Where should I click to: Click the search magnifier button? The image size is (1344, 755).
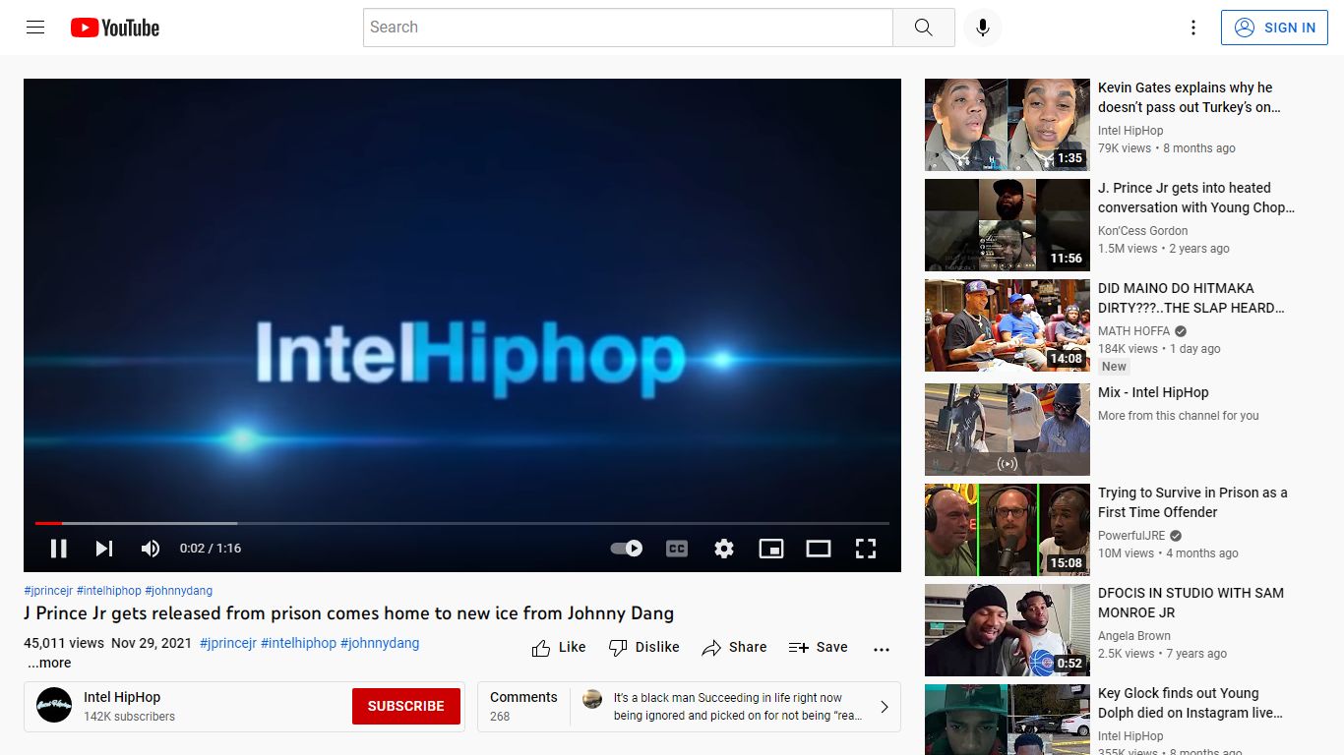pyautogui.click(x=923, y=28)
